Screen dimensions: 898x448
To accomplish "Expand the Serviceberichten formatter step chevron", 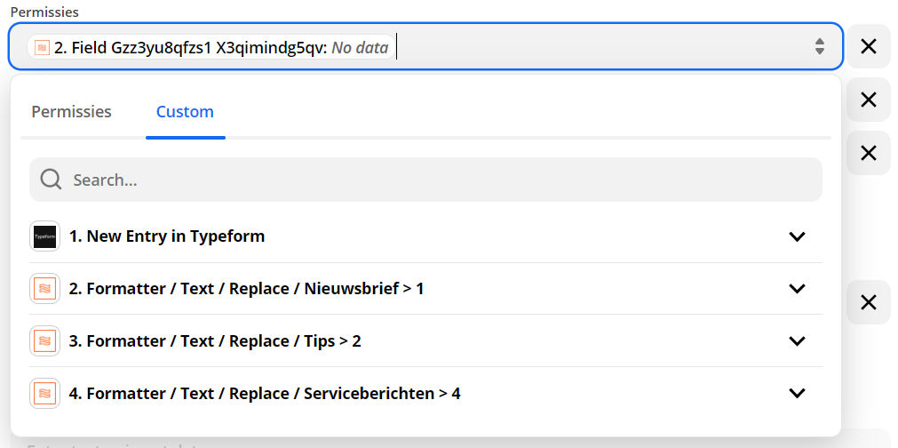I will coord(797,393).
